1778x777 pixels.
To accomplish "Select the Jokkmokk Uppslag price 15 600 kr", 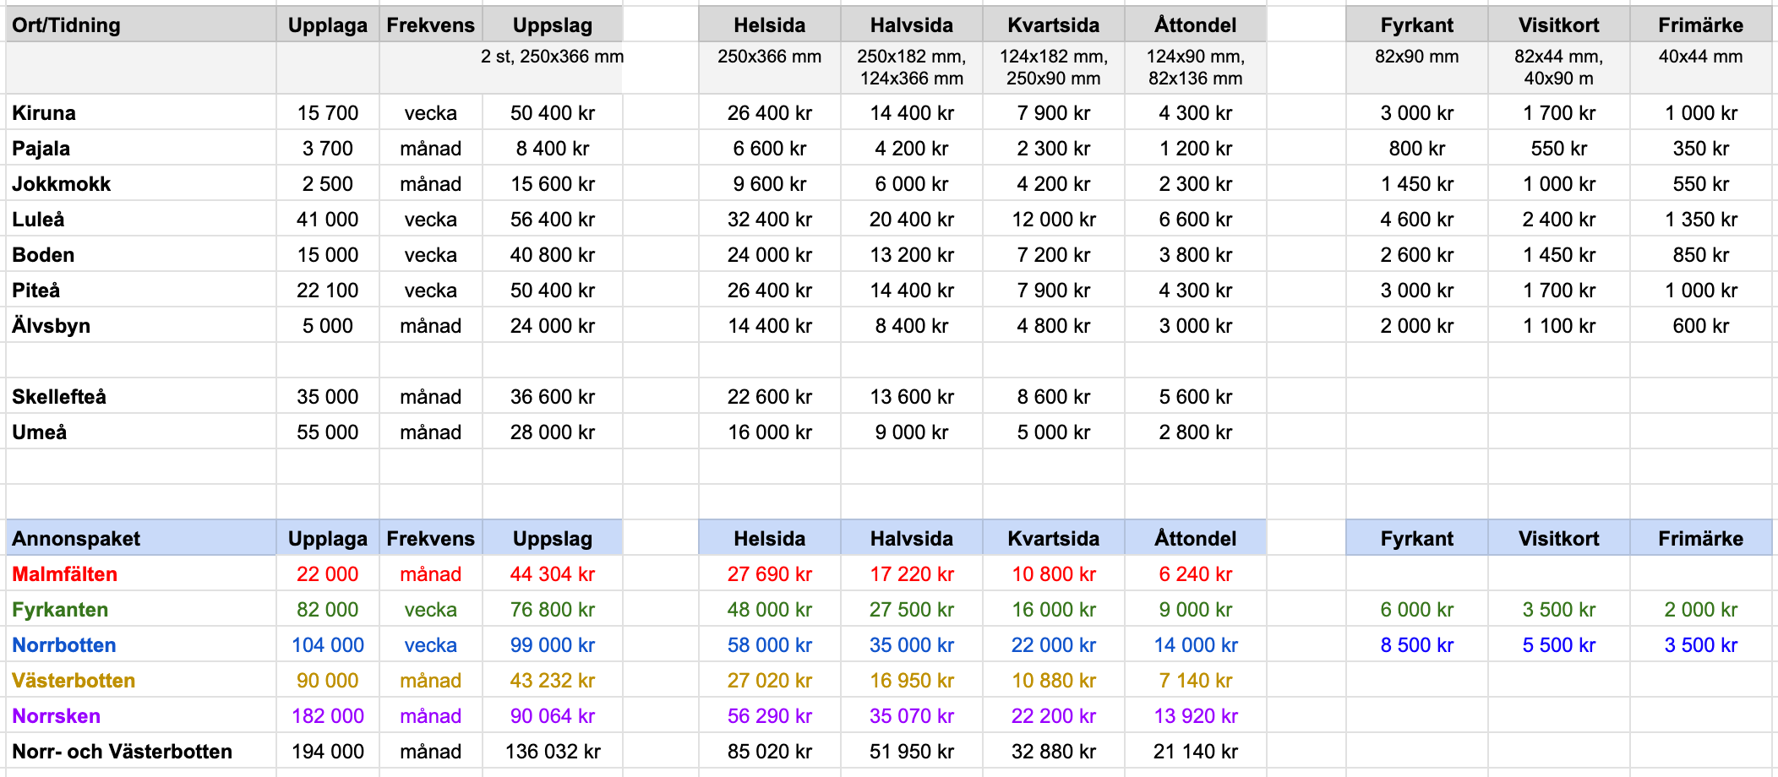I will click(x=552, y=184).
